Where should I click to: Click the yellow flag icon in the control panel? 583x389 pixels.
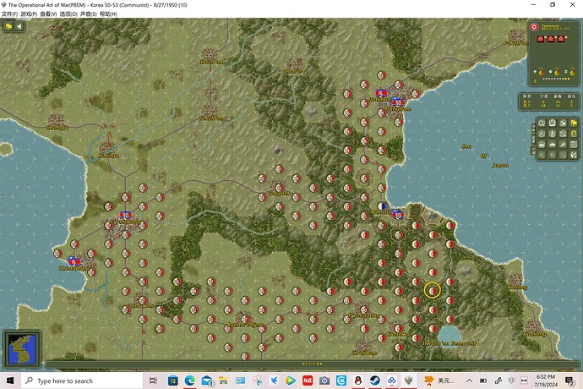point(575,124)
